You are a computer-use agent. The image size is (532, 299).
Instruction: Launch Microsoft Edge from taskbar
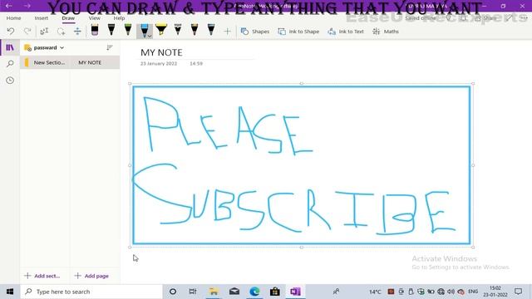[254, 292]
